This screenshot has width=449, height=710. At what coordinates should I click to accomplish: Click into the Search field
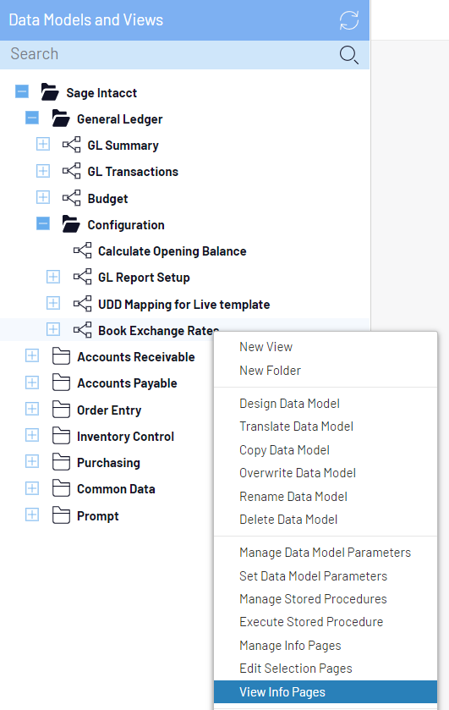pos(170,54)
